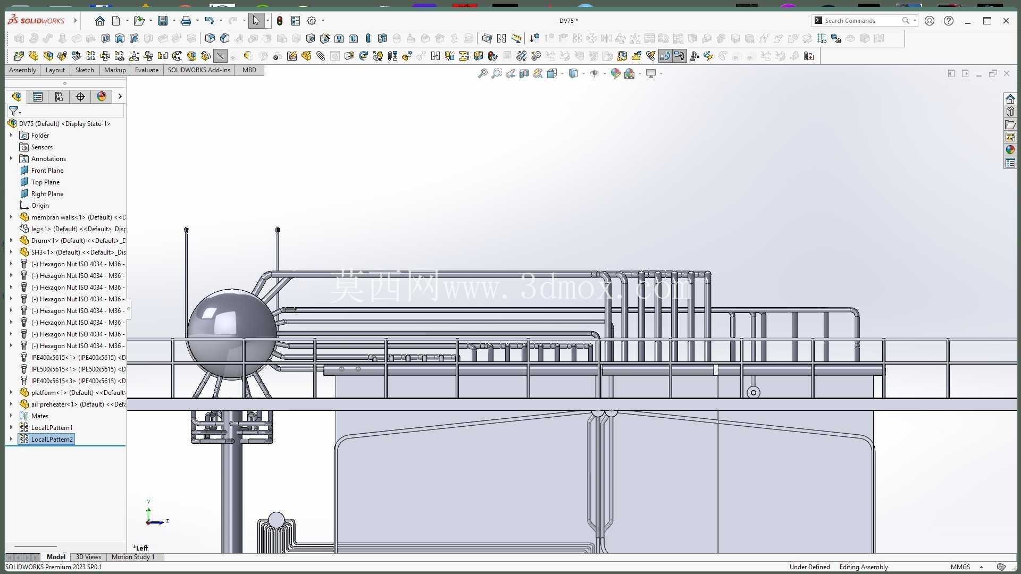
Task: Click the Home icon in the top toolbar
Action: pyautogui.click(x=99, y=21)
